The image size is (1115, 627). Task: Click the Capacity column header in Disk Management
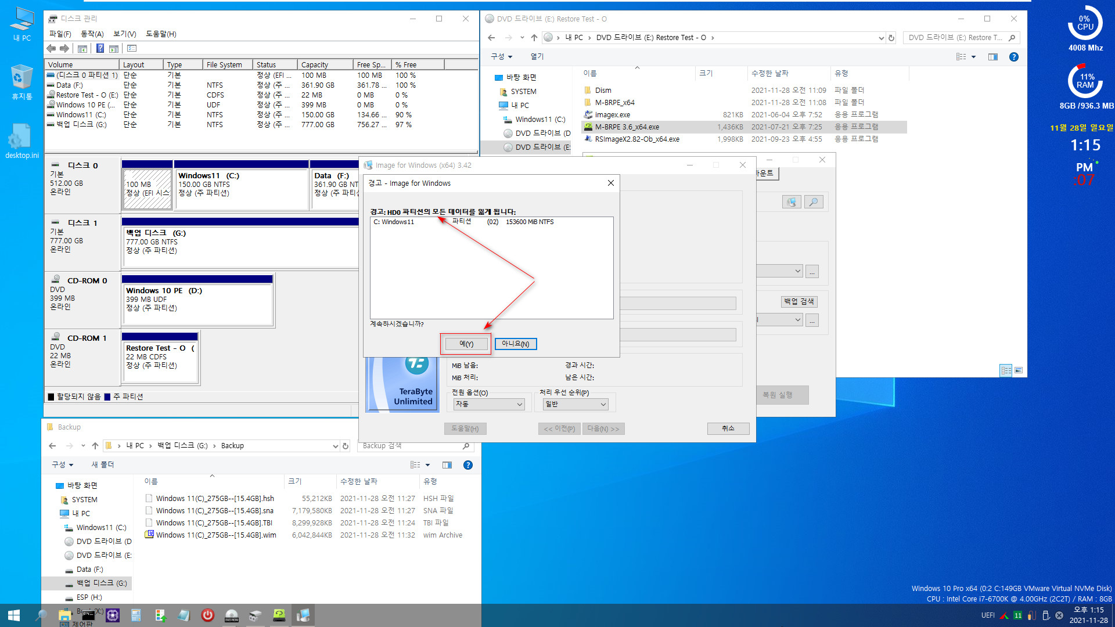pos(325,64)
